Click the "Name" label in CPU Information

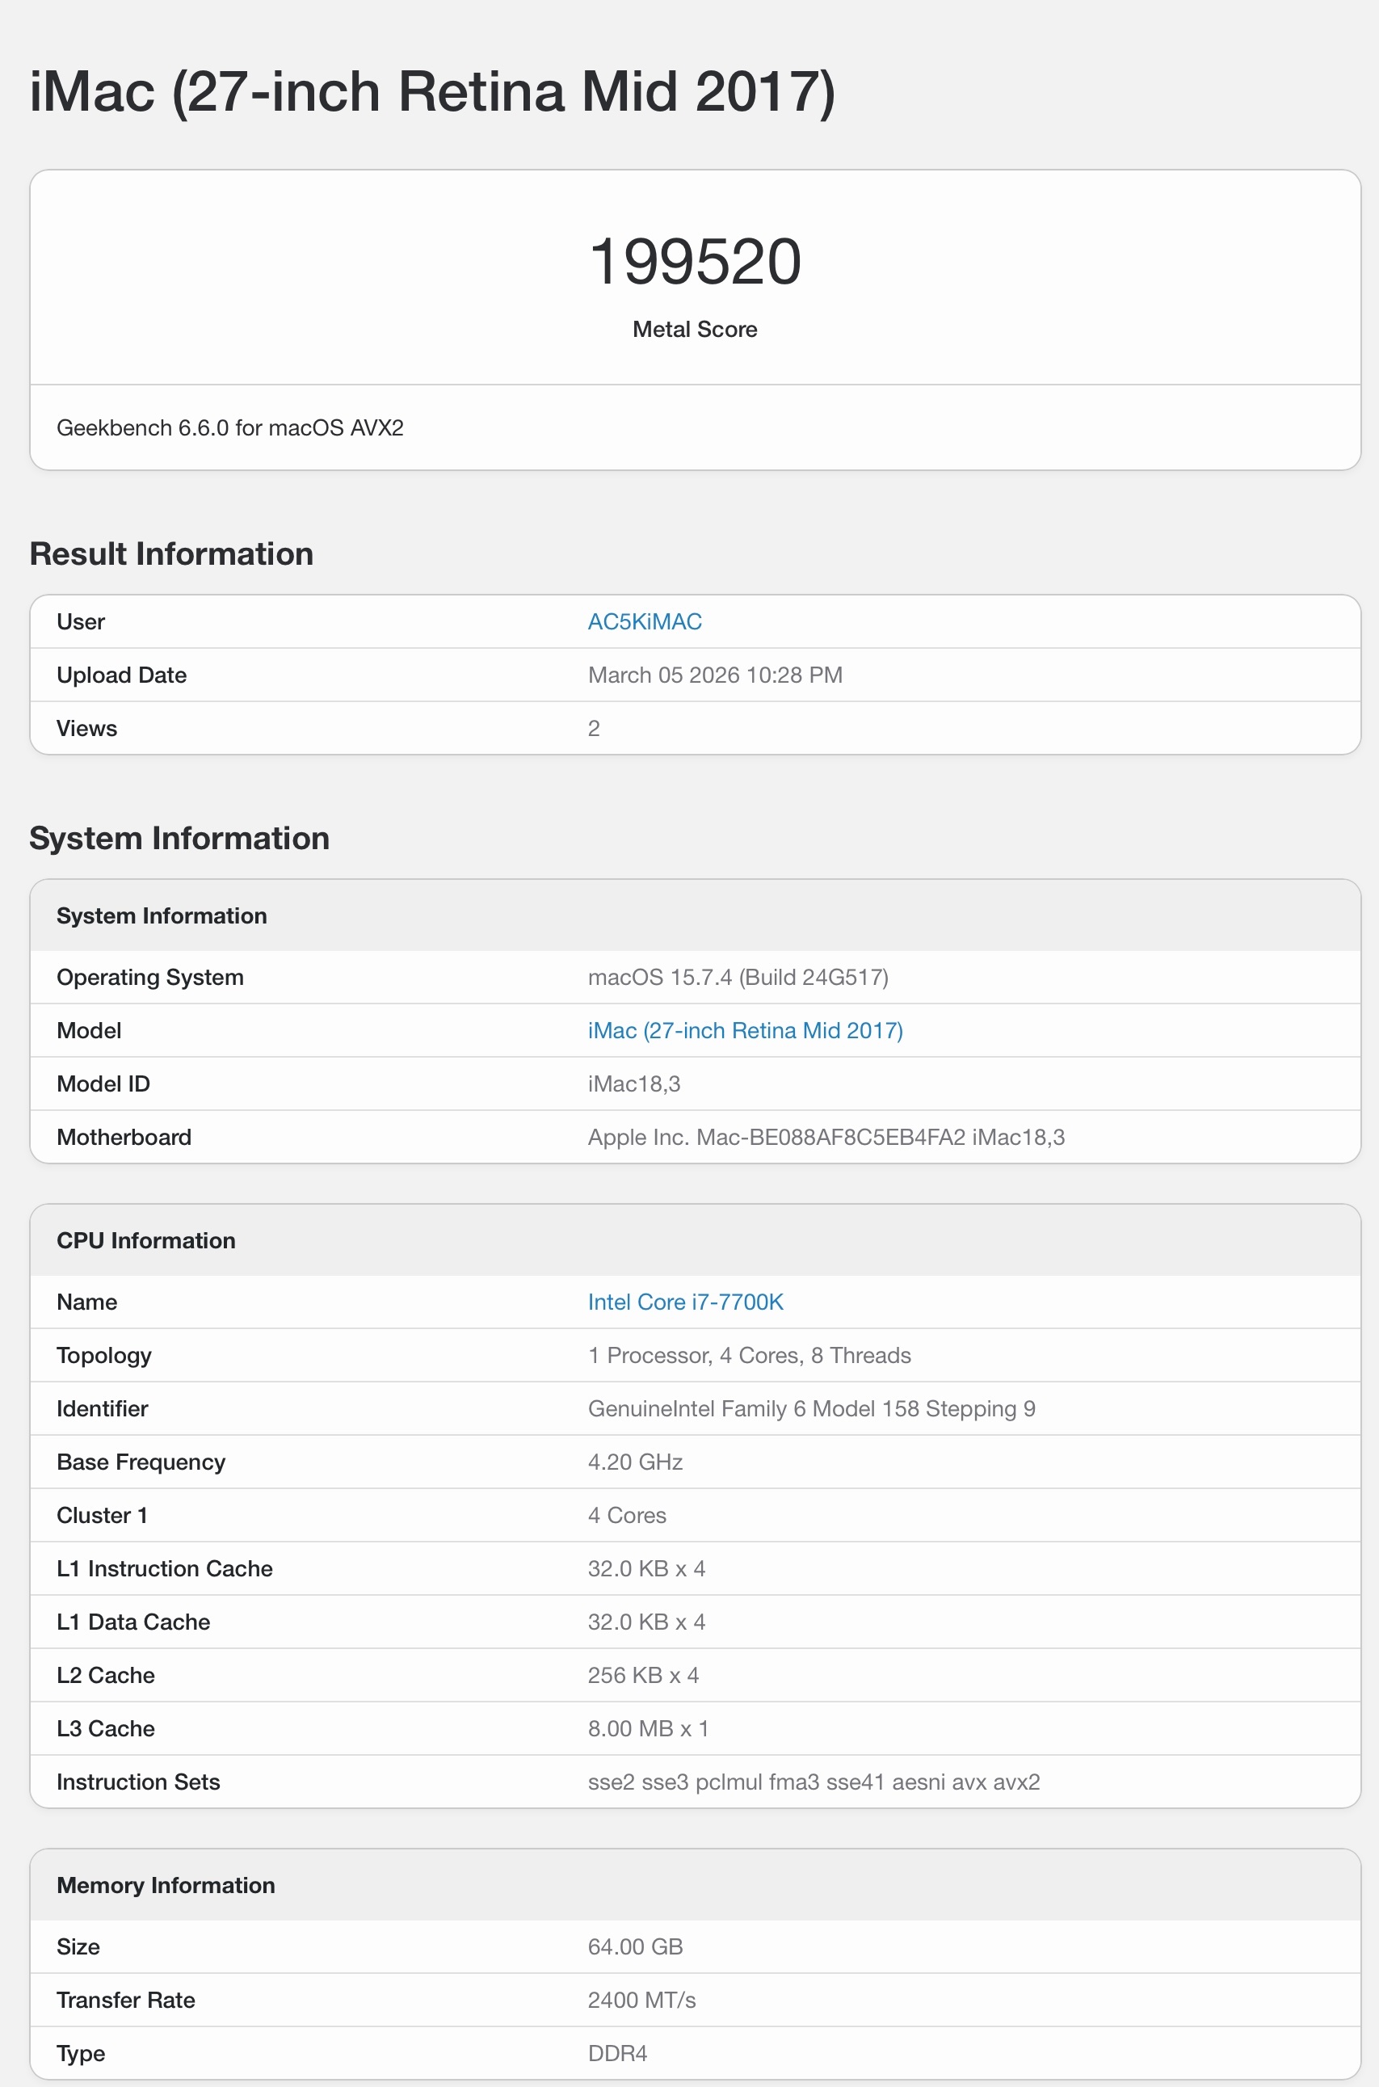[x=87, y=1302]
